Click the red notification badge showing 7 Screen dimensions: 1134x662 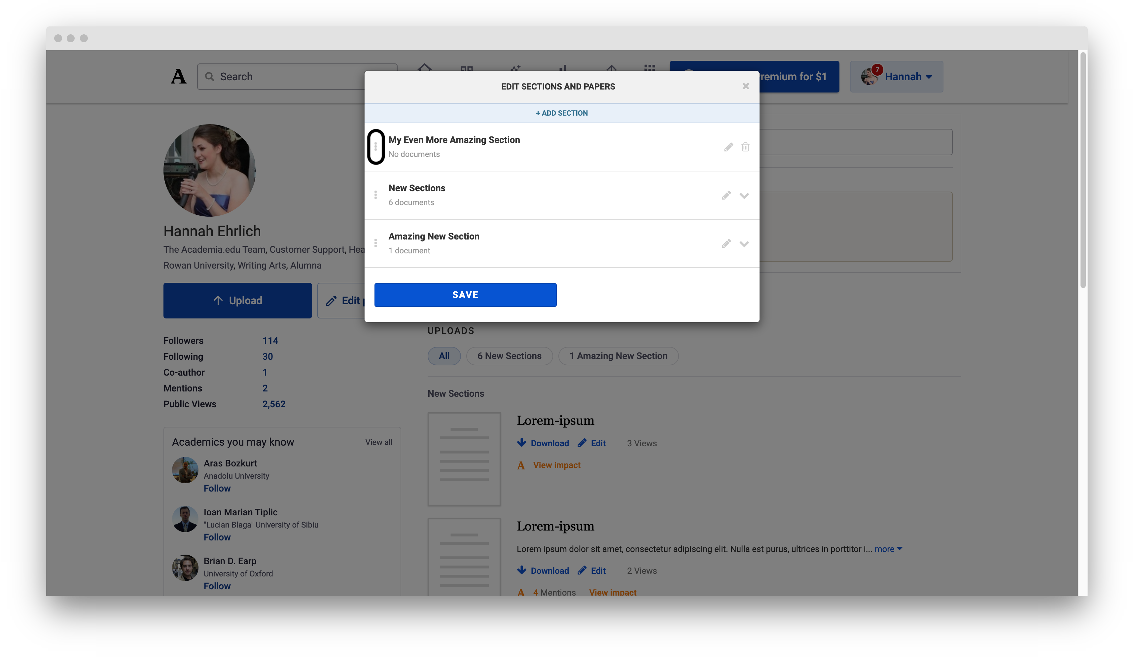(877, 70)
